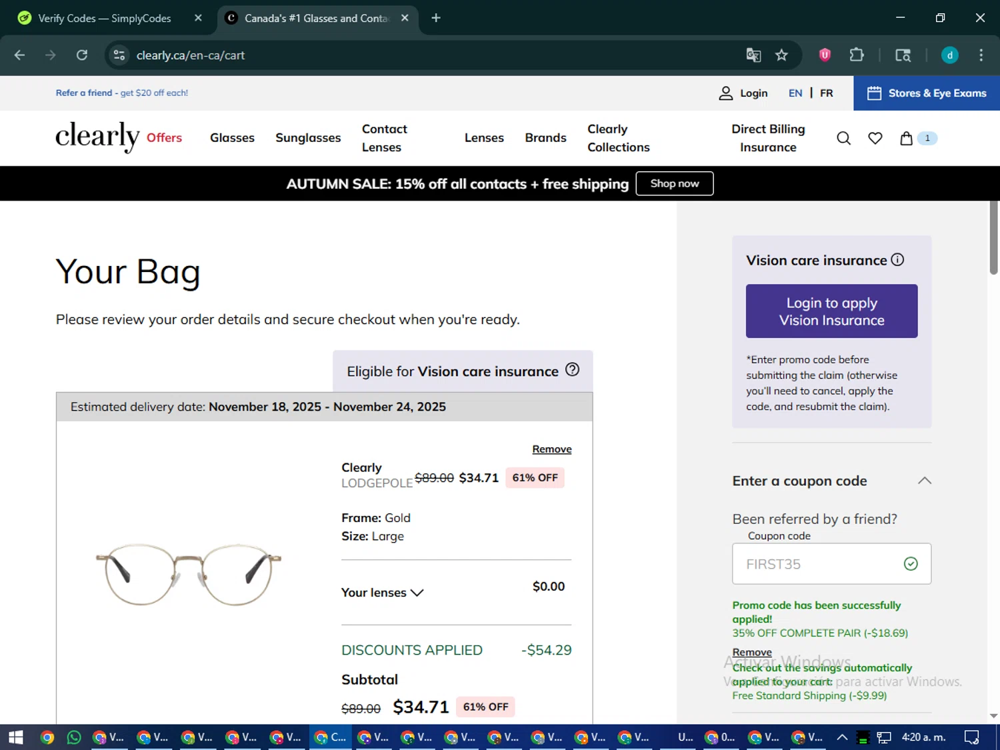Switch site language to EN

point(795,93)
